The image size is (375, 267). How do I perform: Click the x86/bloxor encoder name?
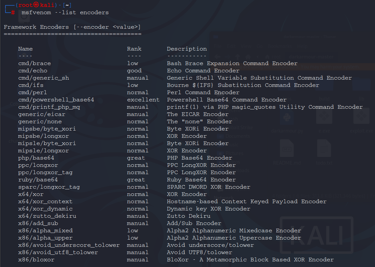[36, 260]
